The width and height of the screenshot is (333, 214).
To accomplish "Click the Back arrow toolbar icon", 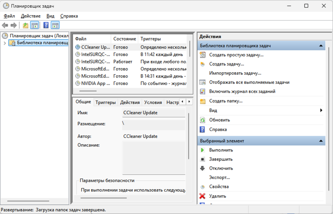I will (x=5, y=26).
